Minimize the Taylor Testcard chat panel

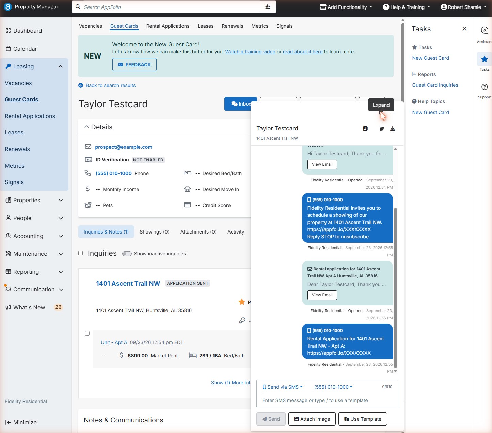393,114
